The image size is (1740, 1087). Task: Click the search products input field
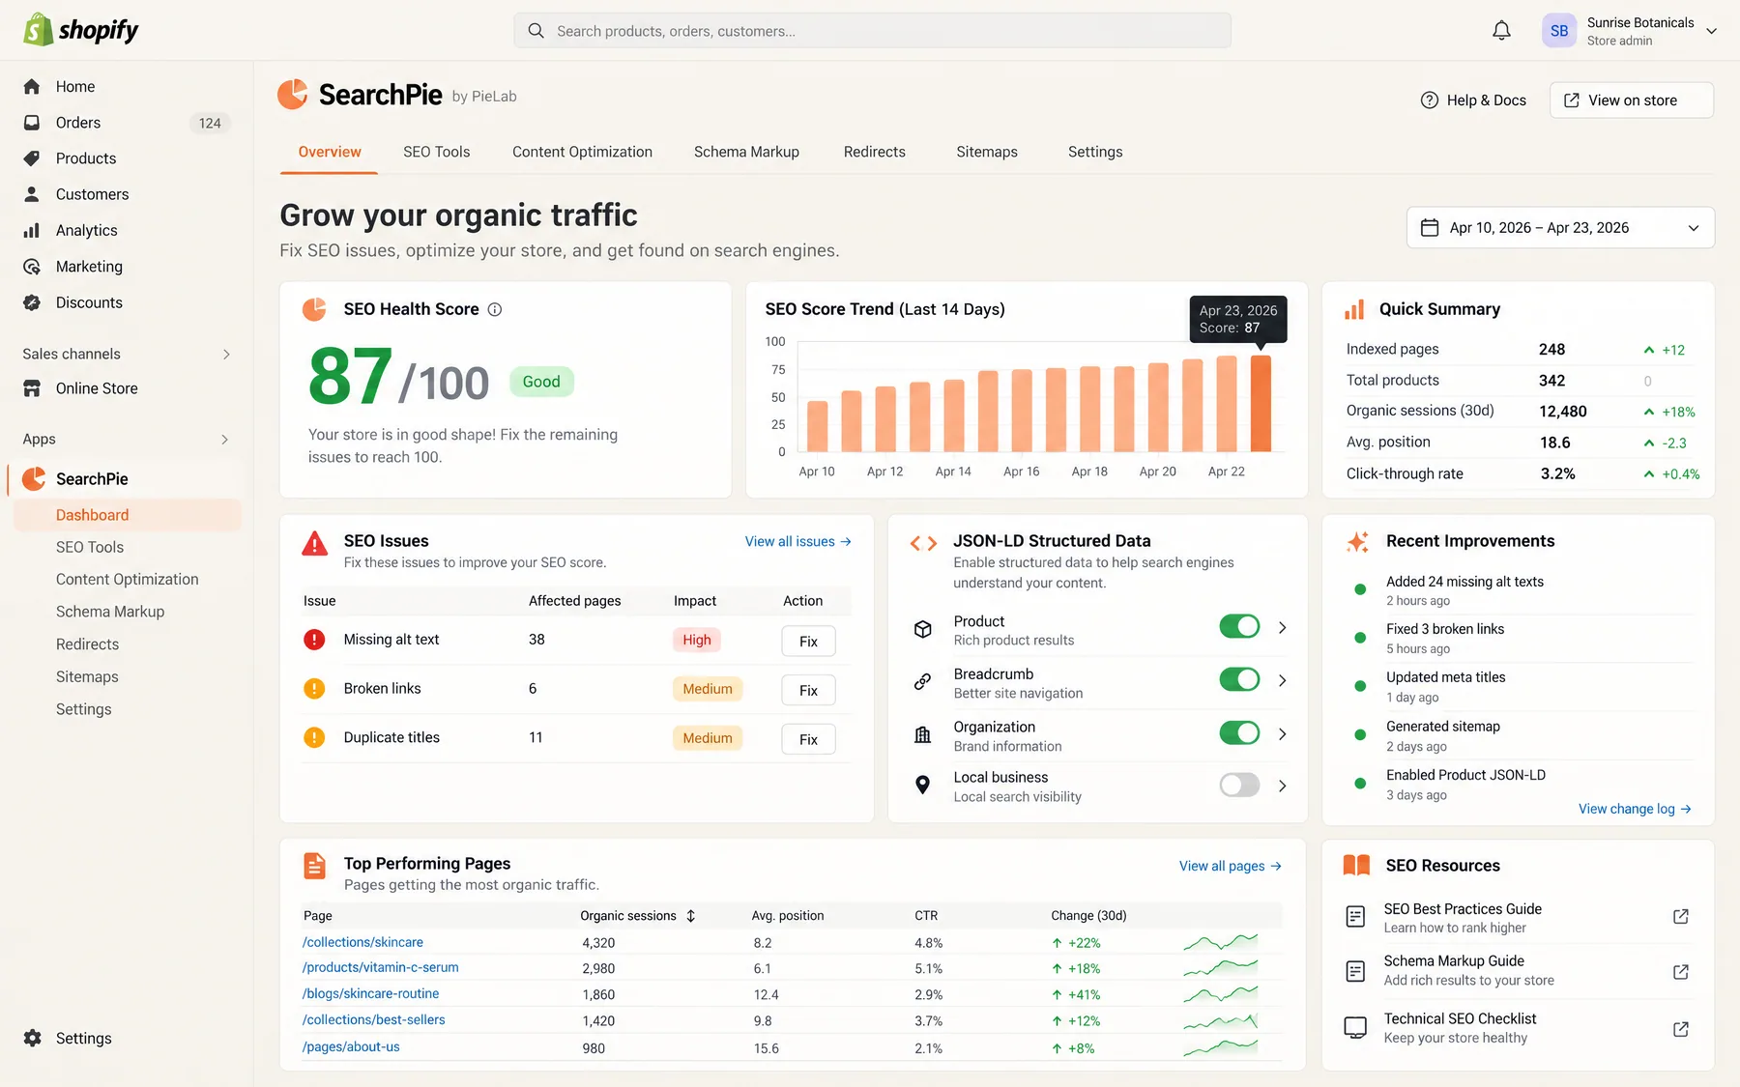(872, 31)
